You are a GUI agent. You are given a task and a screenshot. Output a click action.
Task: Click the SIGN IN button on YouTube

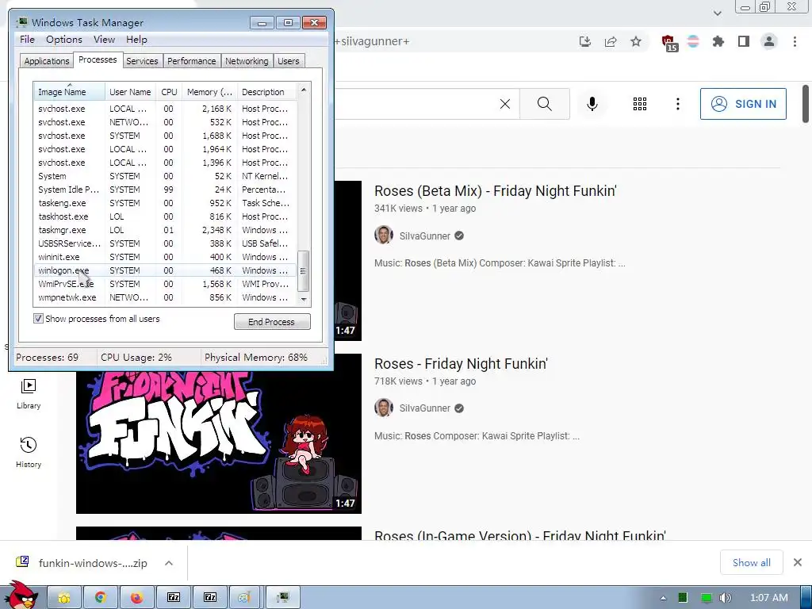pos(743,104)
